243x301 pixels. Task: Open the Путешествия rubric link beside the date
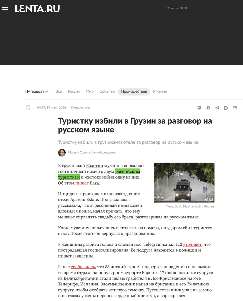click(x=80, y=108)
